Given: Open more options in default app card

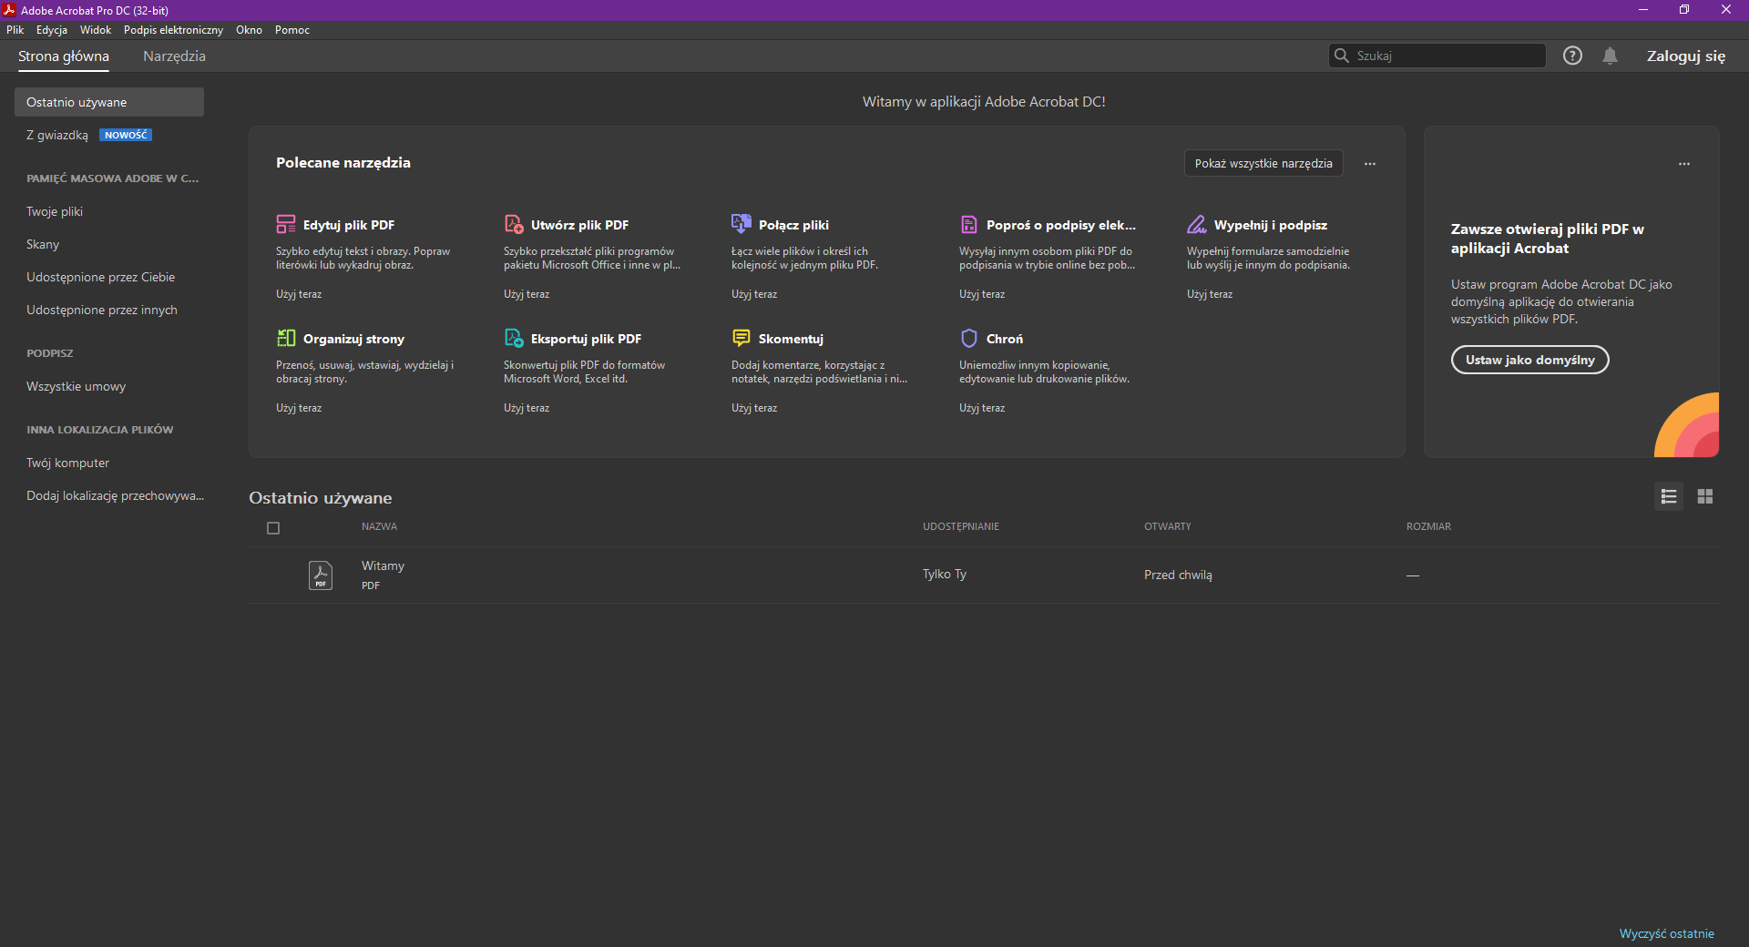Looking at the screenshot, I should 1684,164.
